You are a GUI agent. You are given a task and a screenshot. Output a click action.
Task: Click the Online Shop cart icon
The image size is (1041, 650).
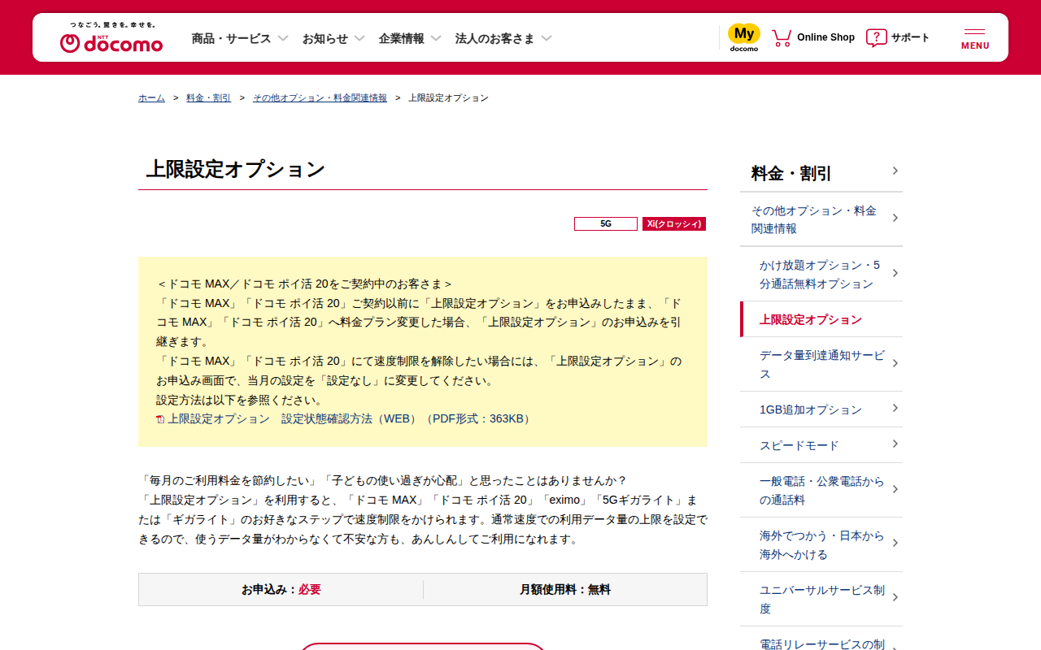pyautogui.click(x=782, y=37)
